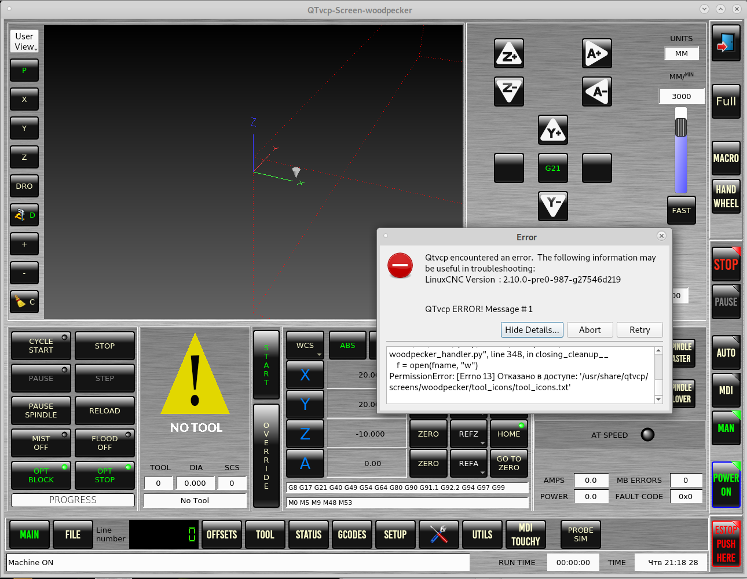This screenshot has width=747, height=579.
Task: Jog A axis negative with A- button
Action: click(597, 91)
